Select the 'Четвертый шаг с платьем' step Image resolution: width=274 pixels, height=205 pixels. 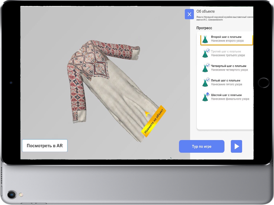point(227,68)
